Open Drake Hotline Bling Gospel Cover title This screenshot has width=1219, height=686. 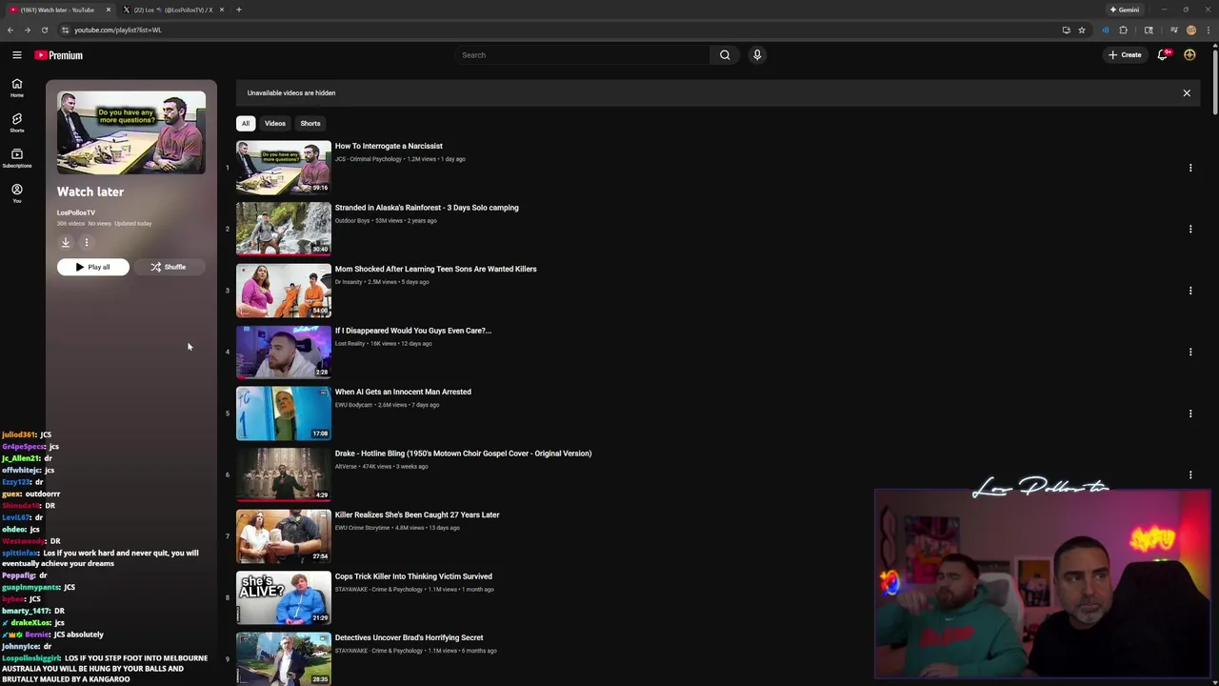point(463,454)
